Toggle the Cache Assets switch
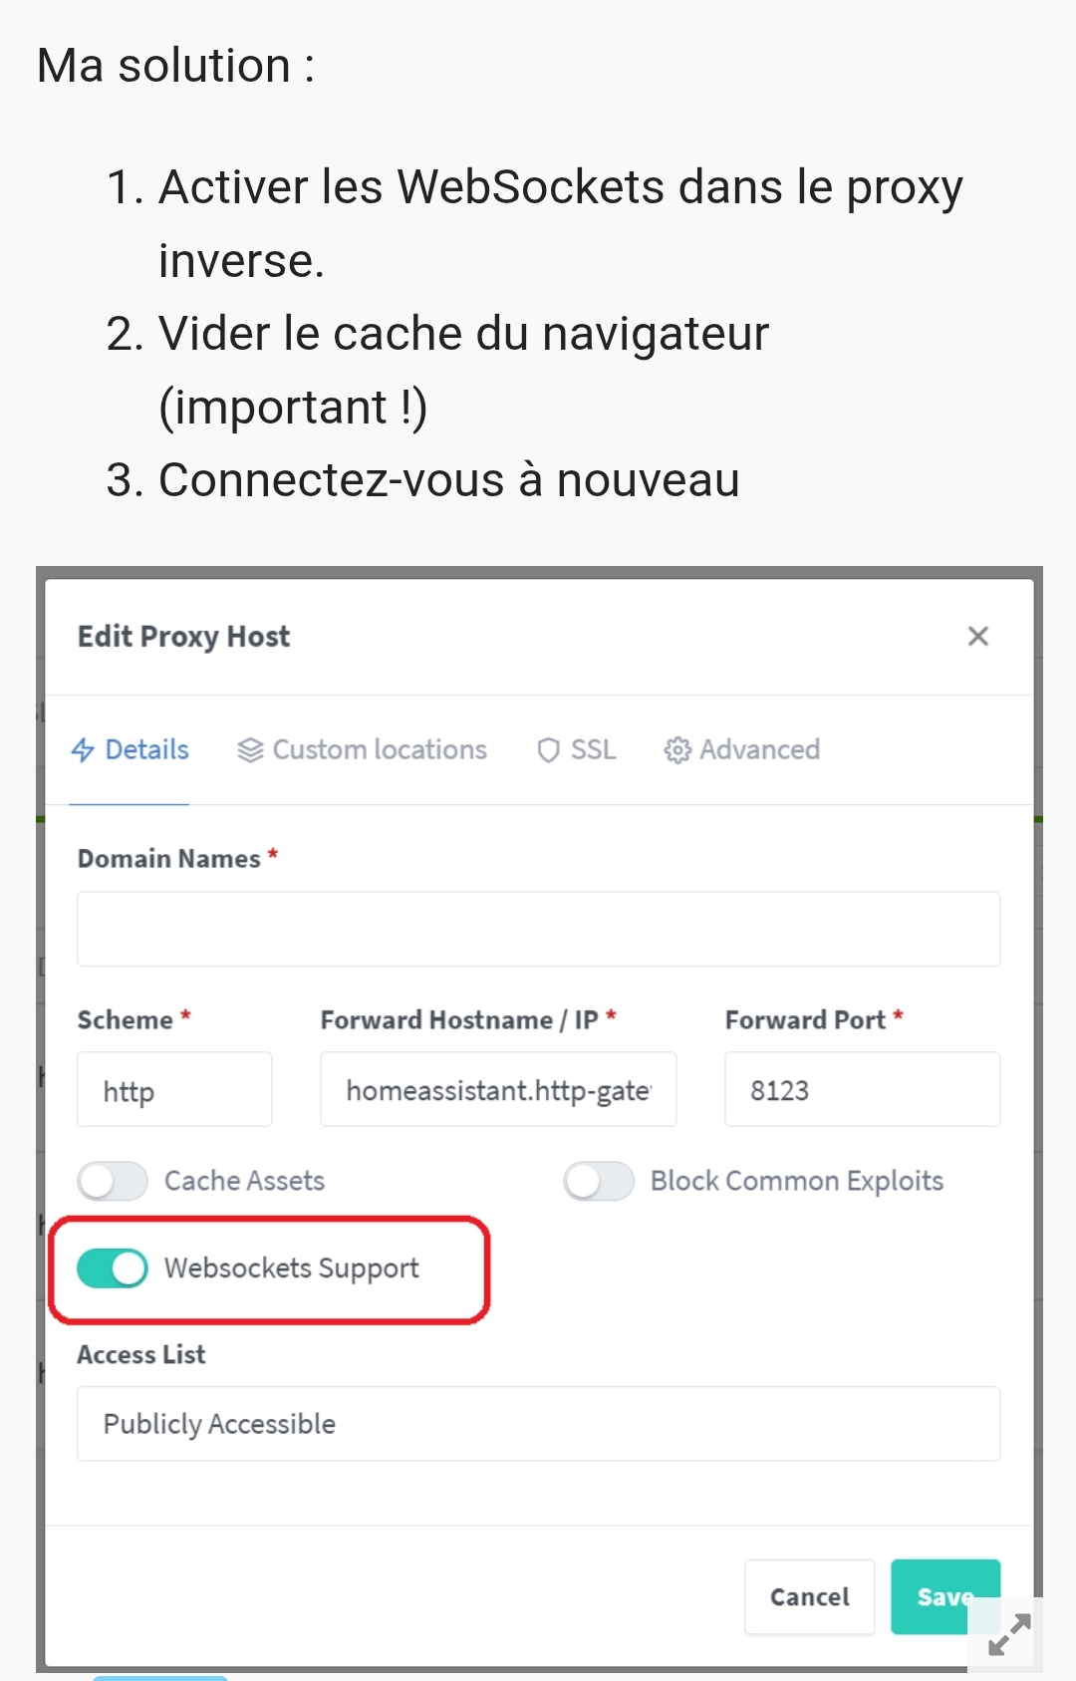The image size is (1076, 1681). point(113,1182)
